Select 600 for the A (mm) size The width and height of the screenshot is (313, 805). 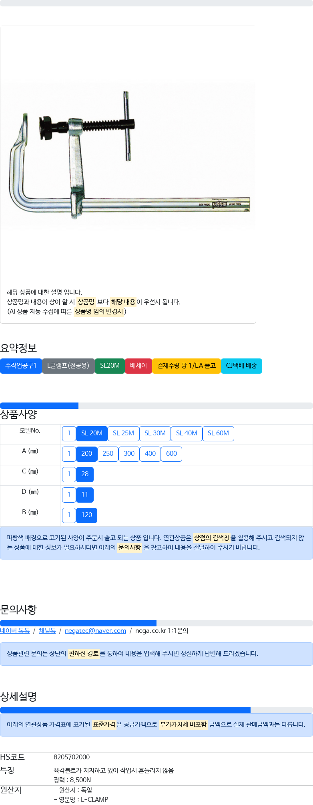pyautogui.click(x=171, y=454)
